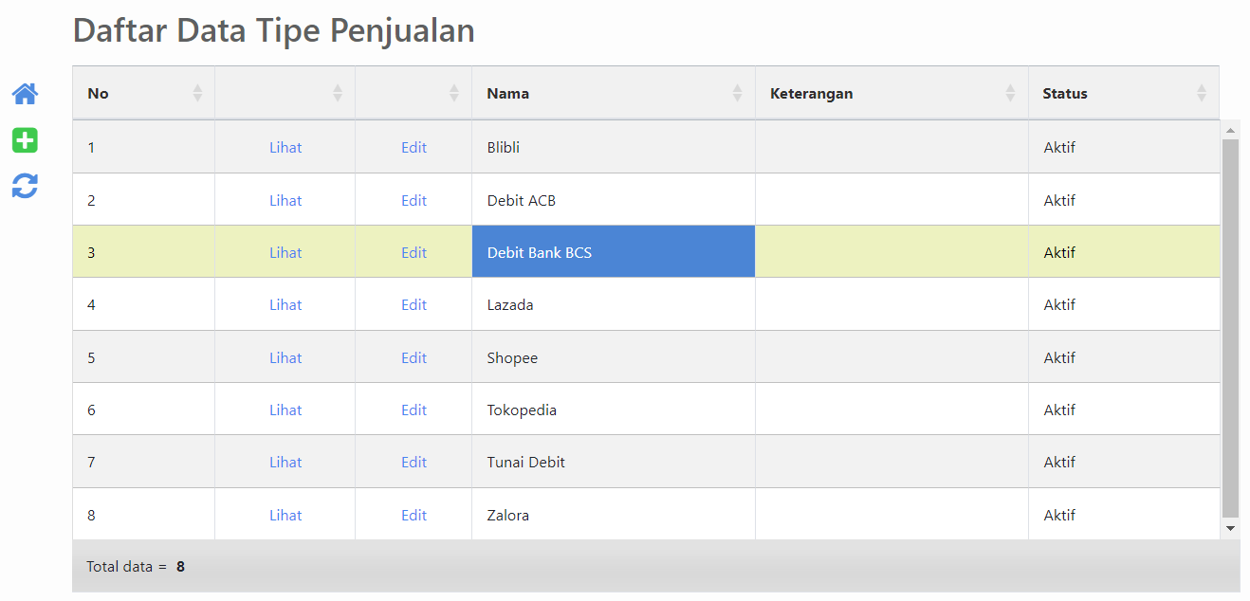Edit the Debit Bank BCS entry
This screenshot has width=1250, height=601.
point(414,252)
